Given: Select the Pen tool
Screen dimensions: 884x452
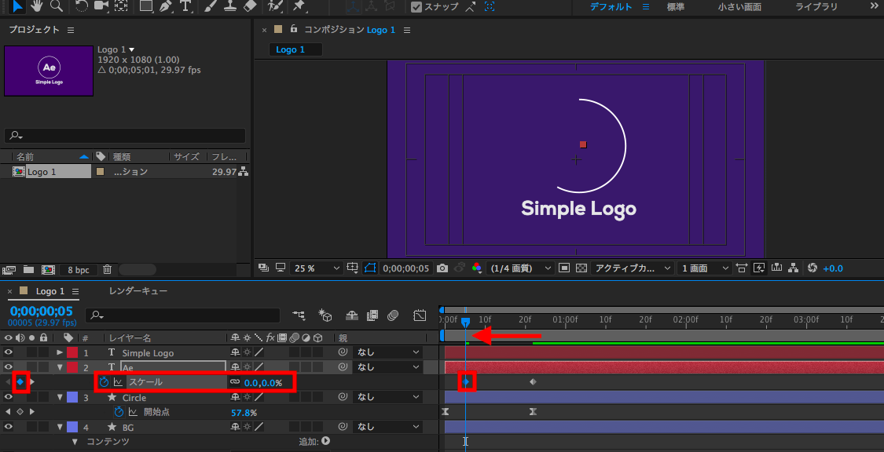Looking at the screenshot, I should coord(165,6).
